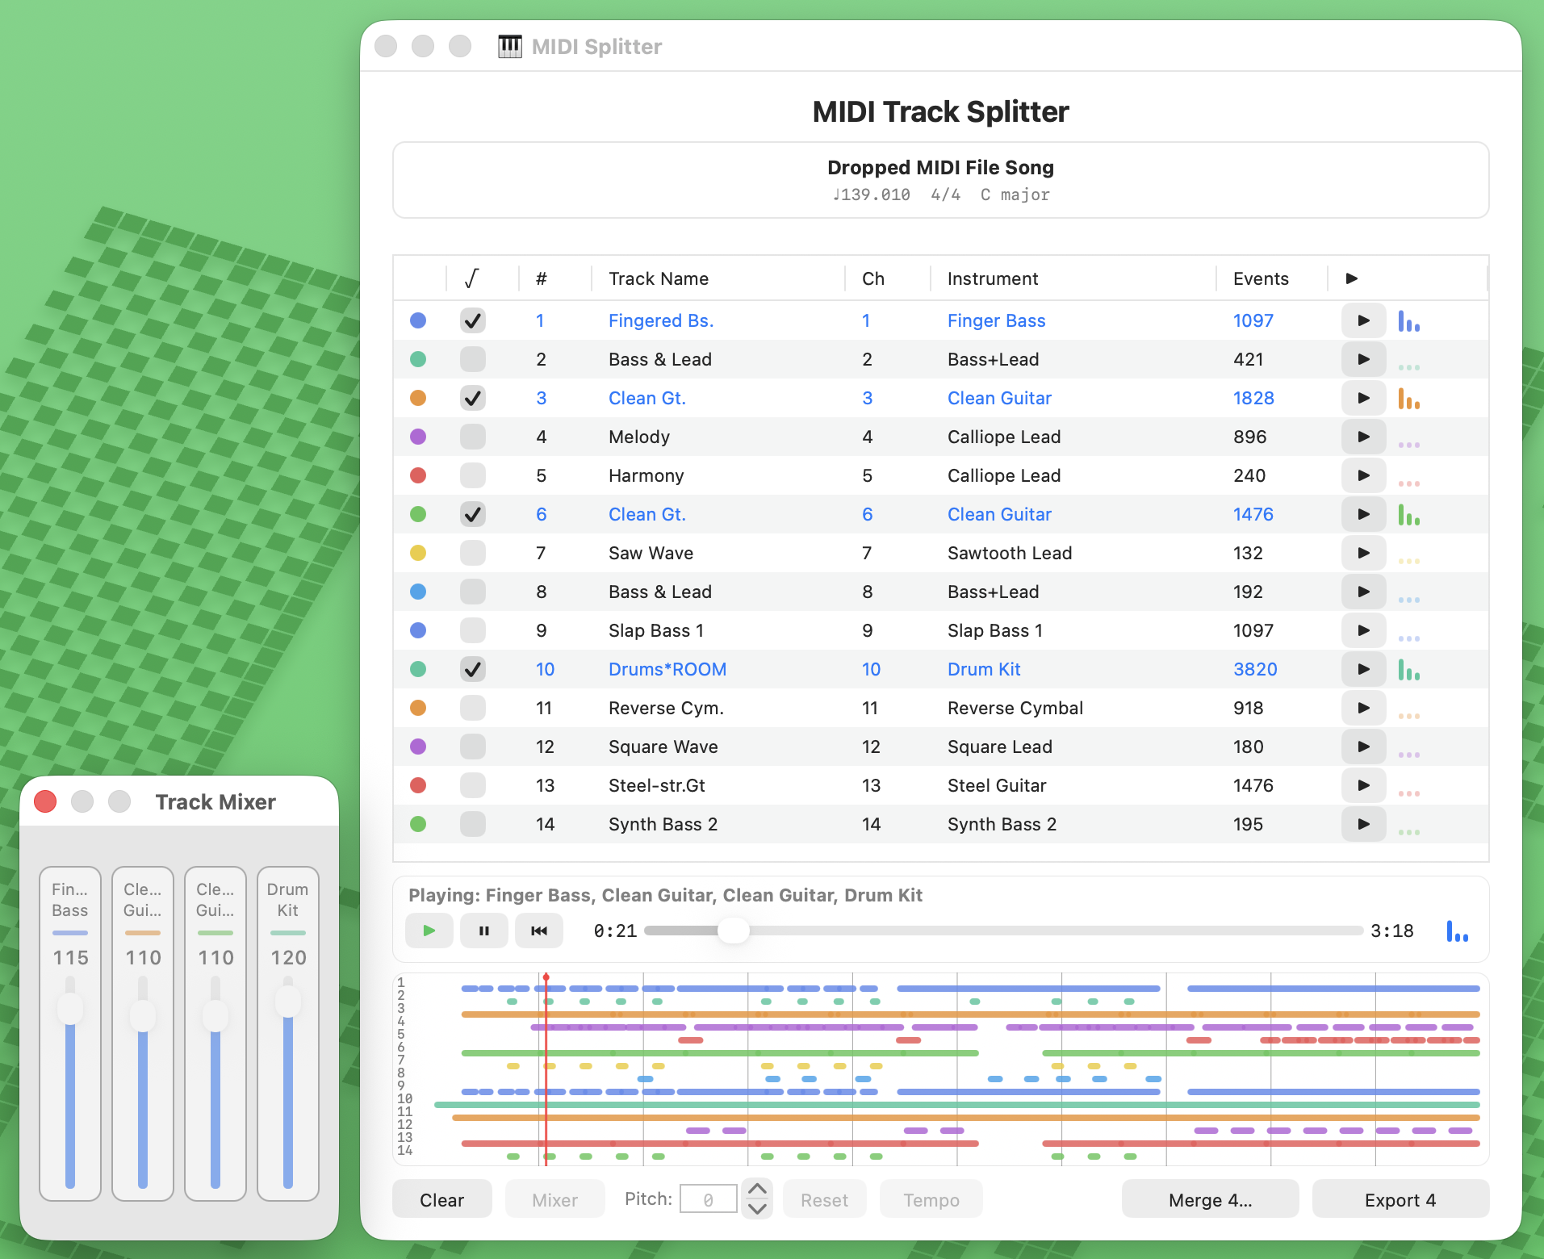
Task: Uncheck the Fingered Bs. track checkbox
Action: coord(473,320)
